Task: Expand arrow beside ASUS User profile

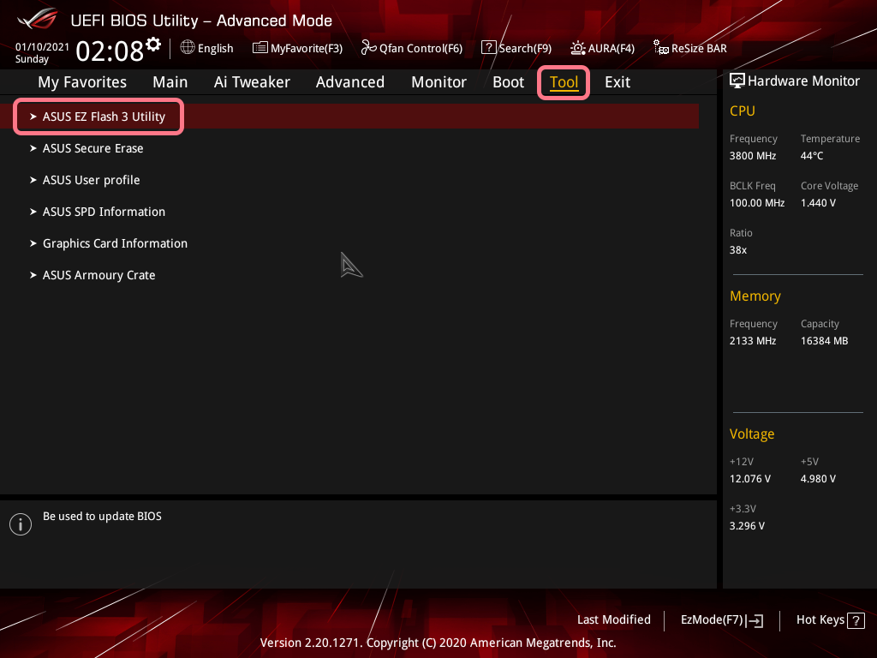Action: coord(33,180)
